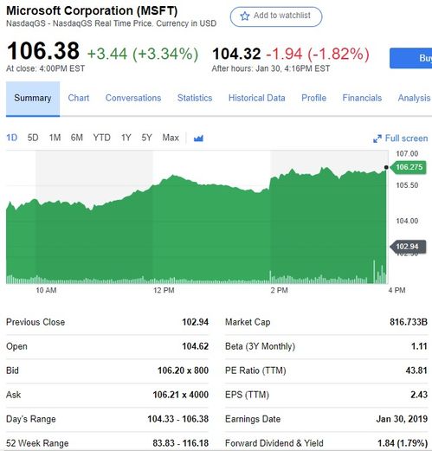Choose the YTD chart range
This screenshot has width=432, height=451.
click(x=102, y=138)
